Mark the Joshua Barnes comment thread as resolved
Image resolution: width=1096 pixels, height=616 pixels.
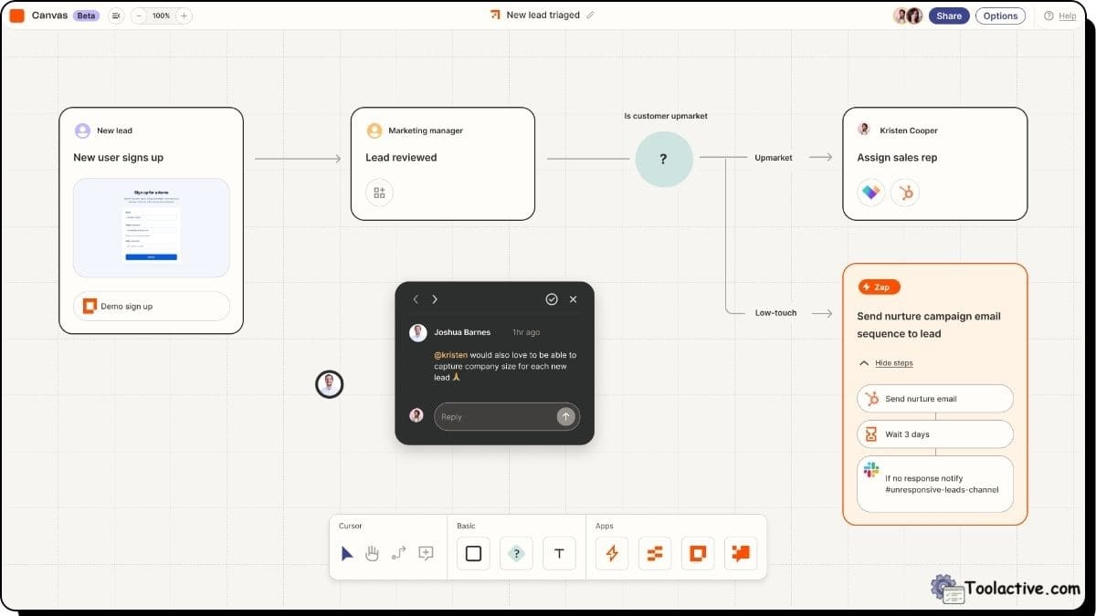[x=551, y=298]
